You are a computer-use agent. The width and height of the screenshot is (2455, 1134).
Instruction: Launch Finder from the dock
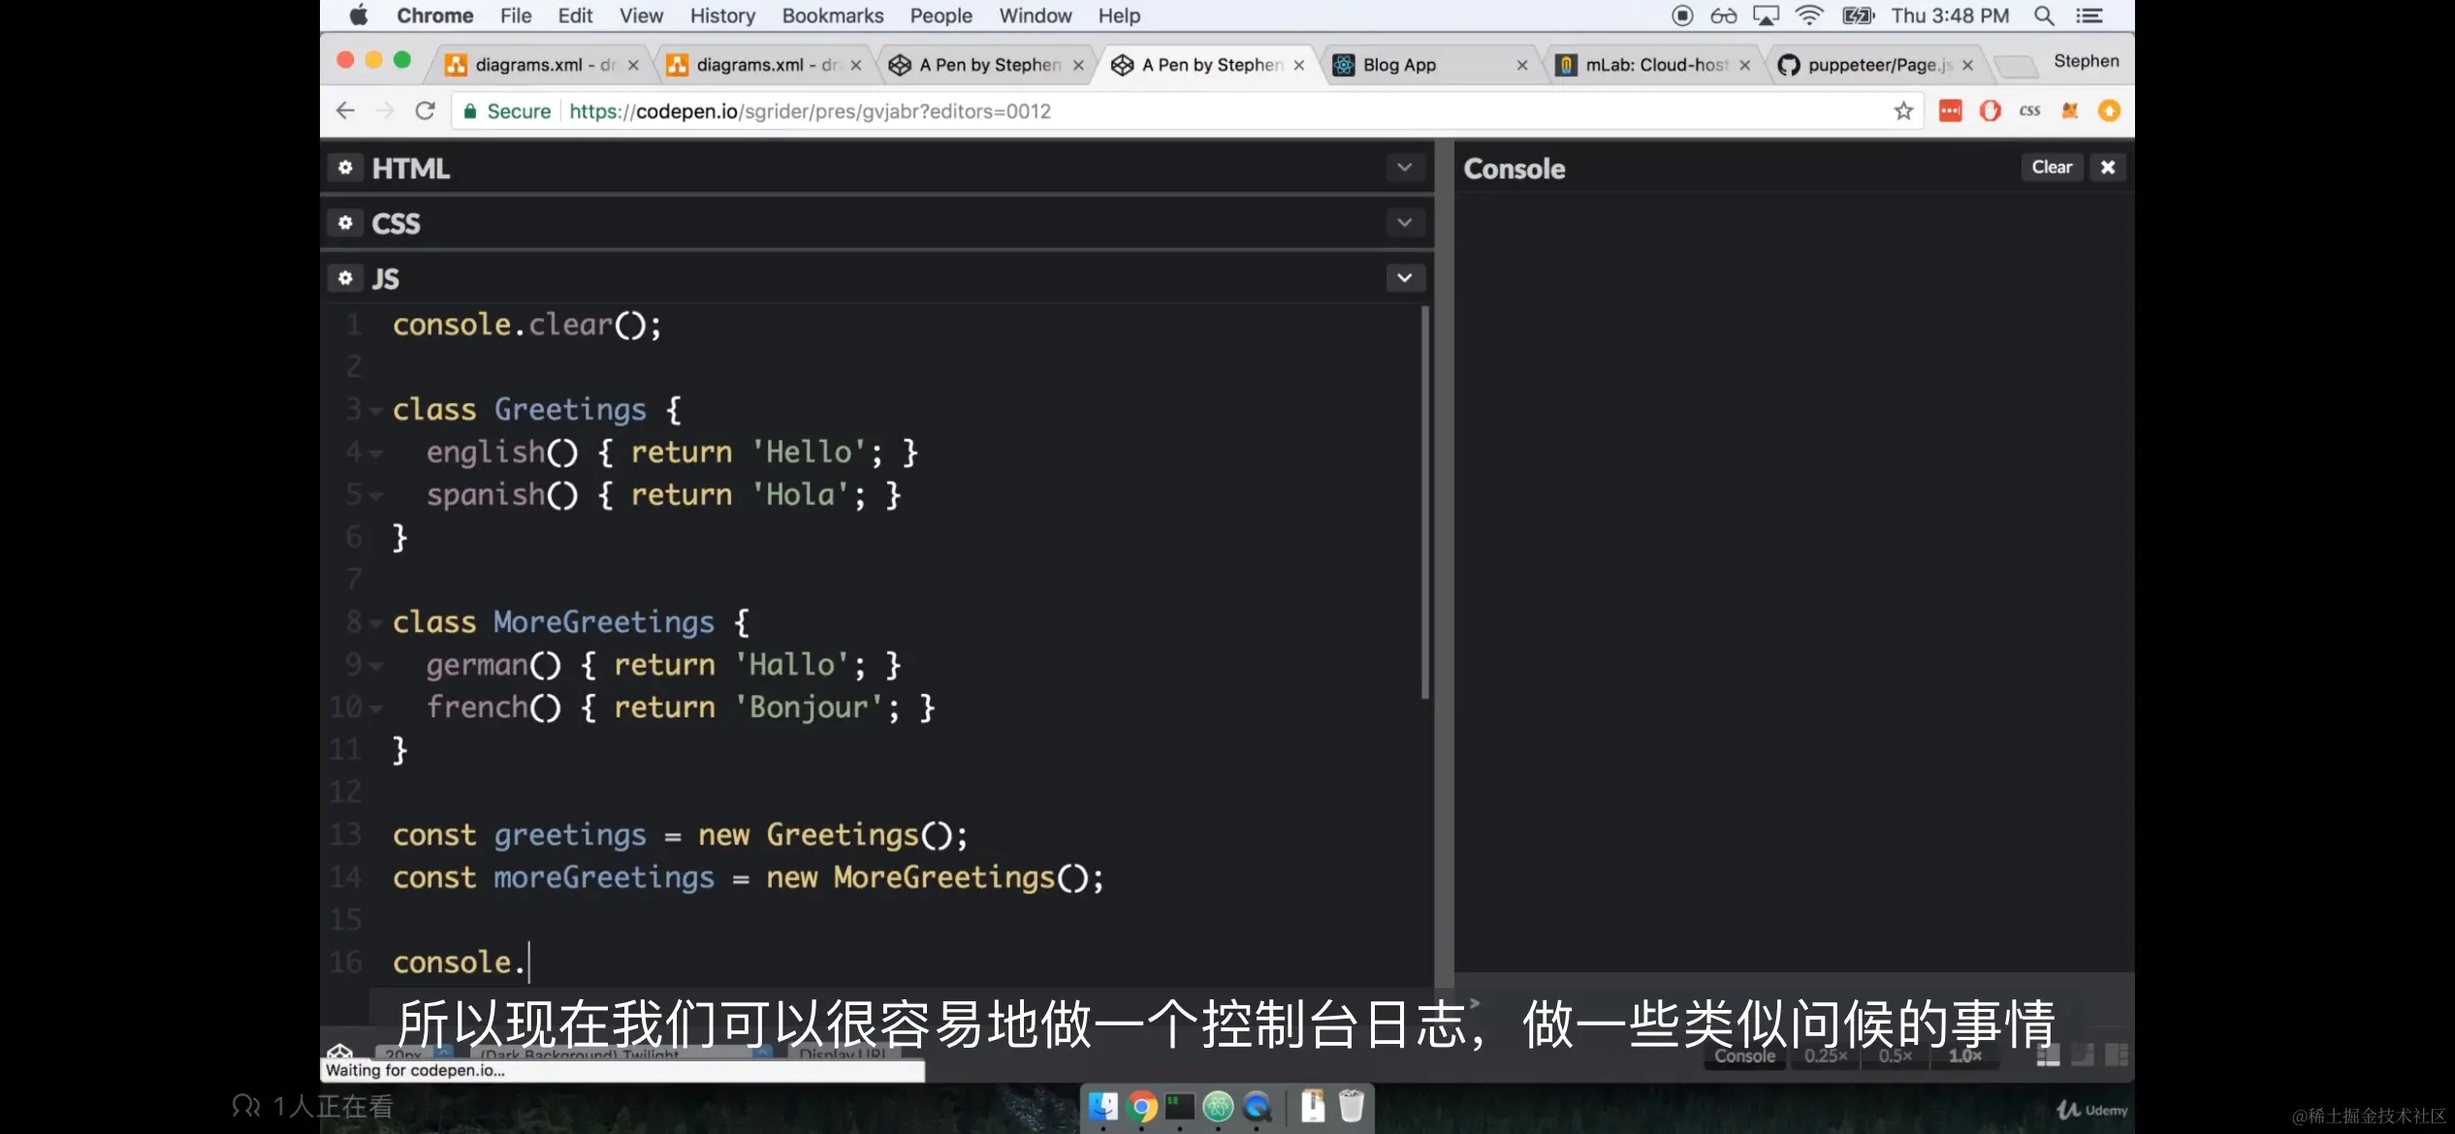pyautogui.click(x=1102, y=1106)
